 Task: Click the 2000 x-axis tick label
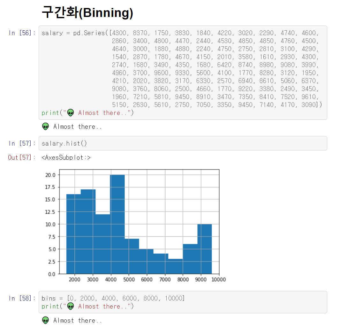coord(75,279)
